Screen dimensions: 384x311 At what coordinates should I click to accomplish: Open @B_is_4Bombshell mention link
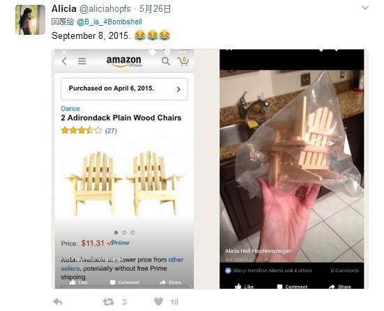(x=109, y=22)
